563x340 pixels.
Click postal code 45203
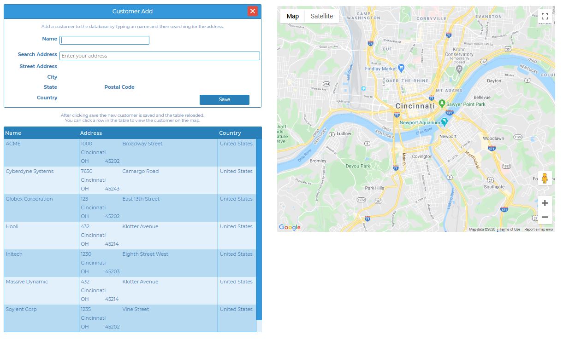click(112, 271)
